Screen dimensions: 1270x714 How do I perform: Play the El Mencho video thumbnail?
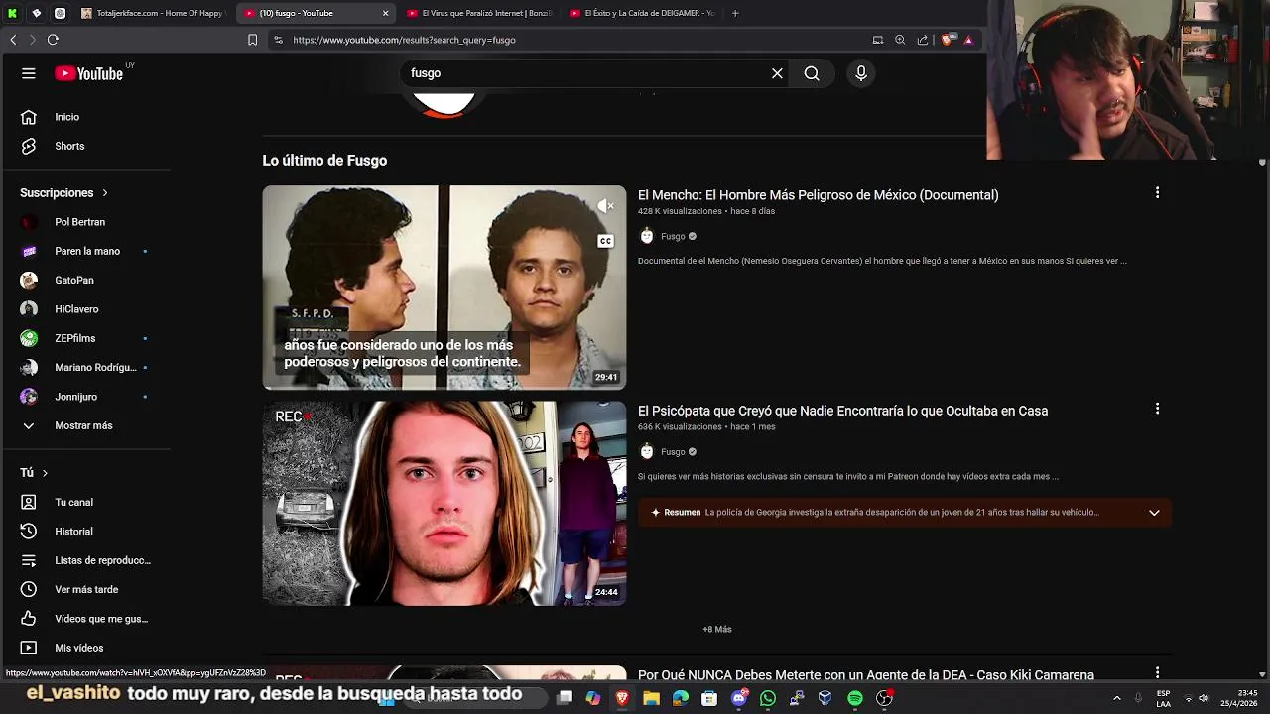pos(444,288)
